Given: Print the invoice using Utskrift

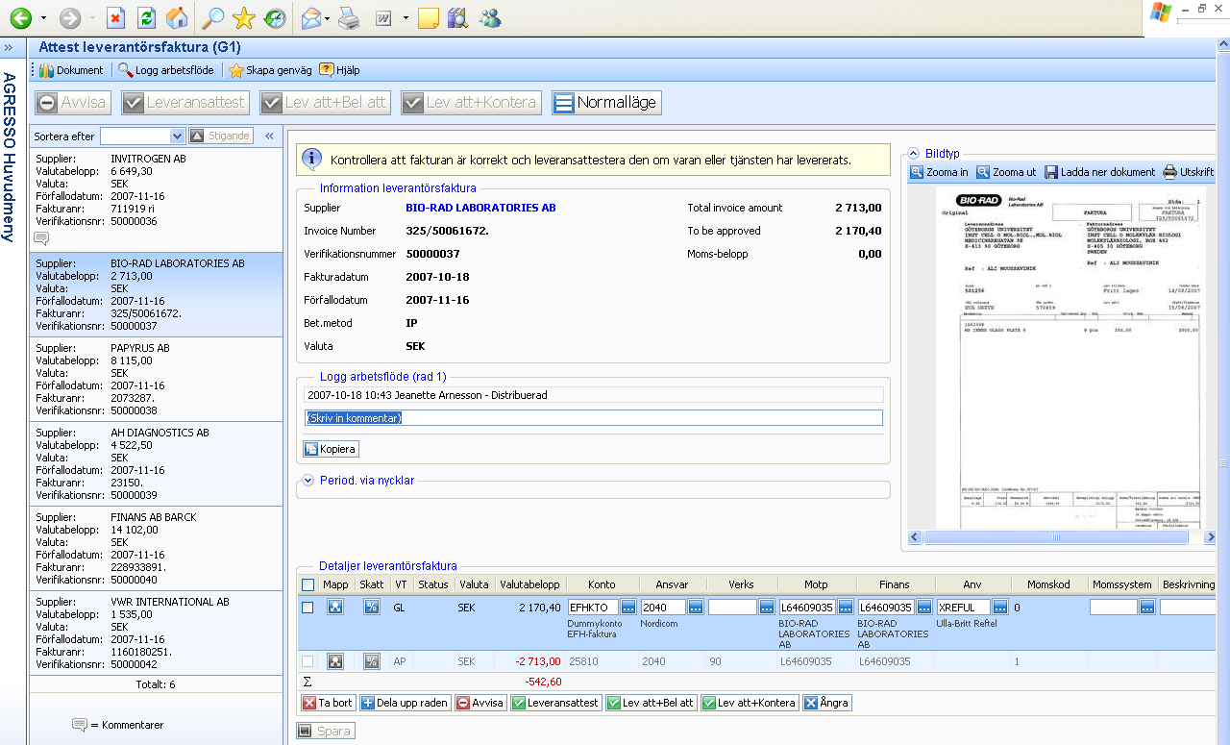Looking at the screenshot, I should pyautogui.click(x=1189, y=172).
